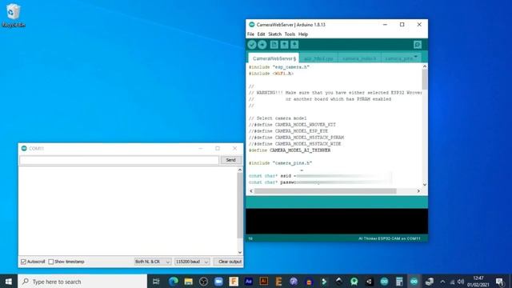Switch to the first Arduino taskbar icon
This screenshot has width=512, height=288.
(x=384, y=282)
